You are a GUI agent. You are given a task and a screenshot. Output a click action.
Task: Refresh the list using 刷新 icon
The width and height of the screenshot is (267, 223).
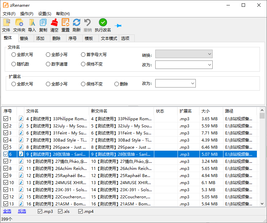pyautogui.click(x=77, y=23)
